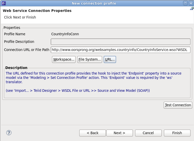Open the help question mark icon

click(9, 133)
